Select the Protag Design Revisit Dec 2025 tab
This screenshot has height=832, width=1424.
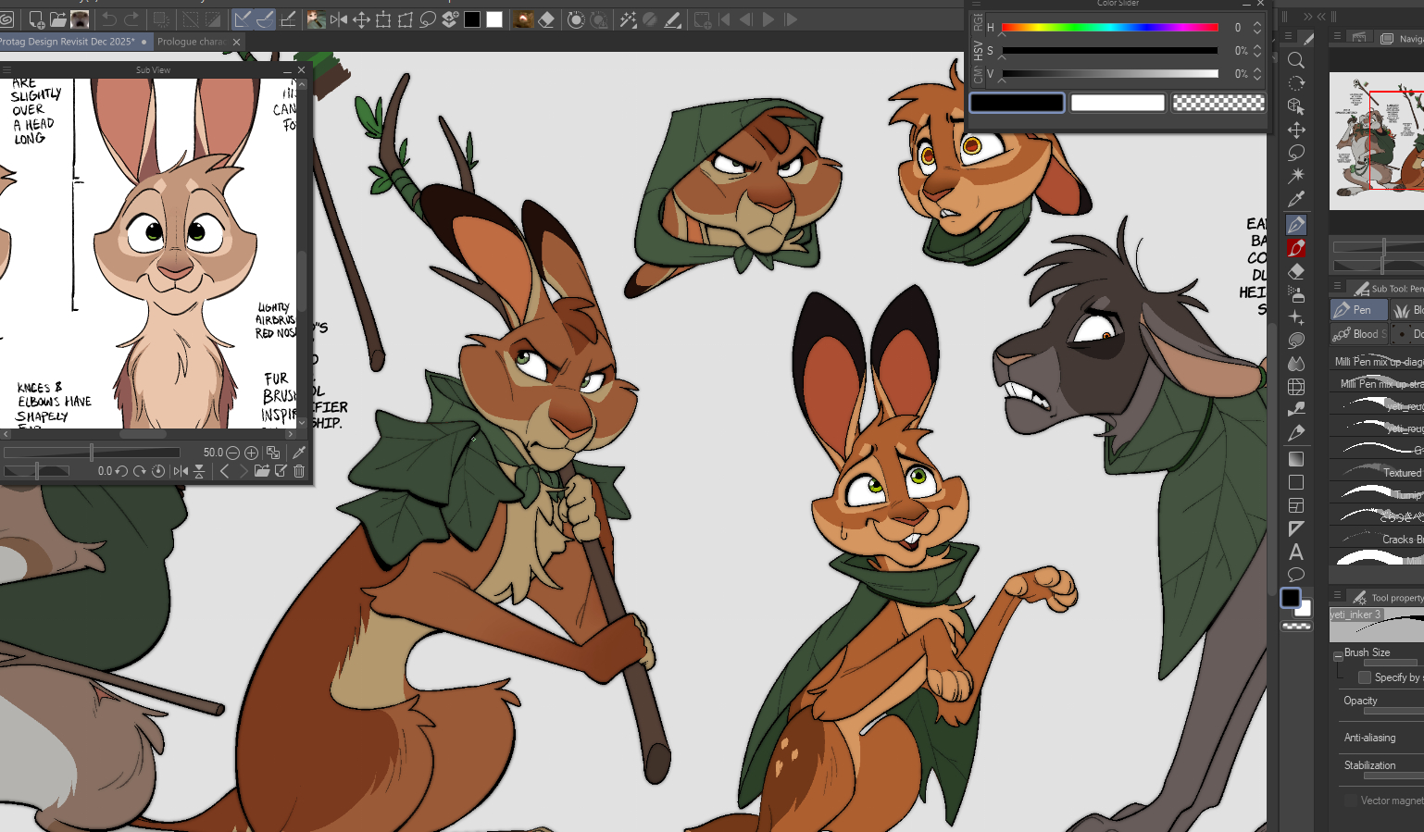click(x=67, y=42)
